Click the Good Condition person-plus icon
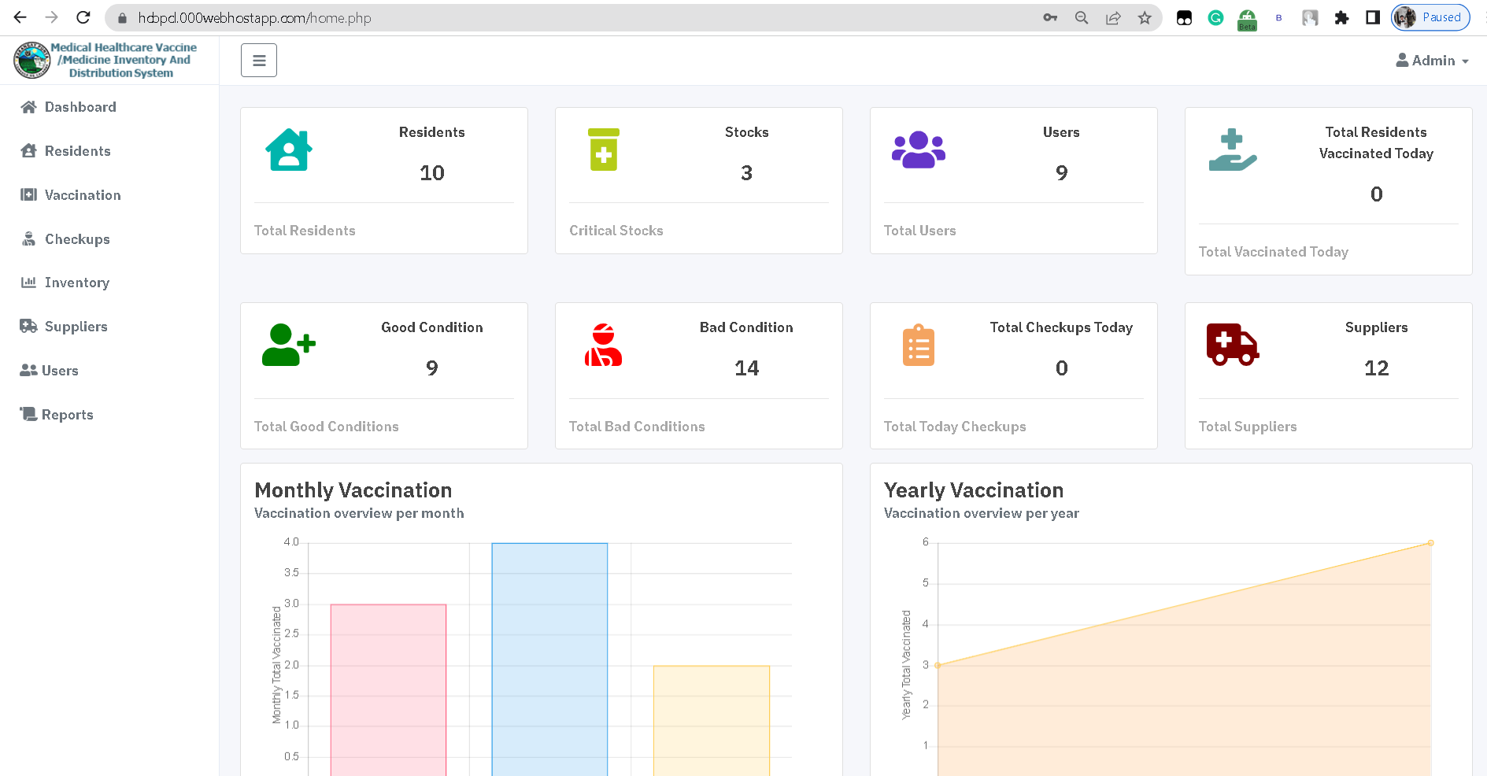Screen dimensions: 1487x776 pyautogui.click(x=288, y=345)
